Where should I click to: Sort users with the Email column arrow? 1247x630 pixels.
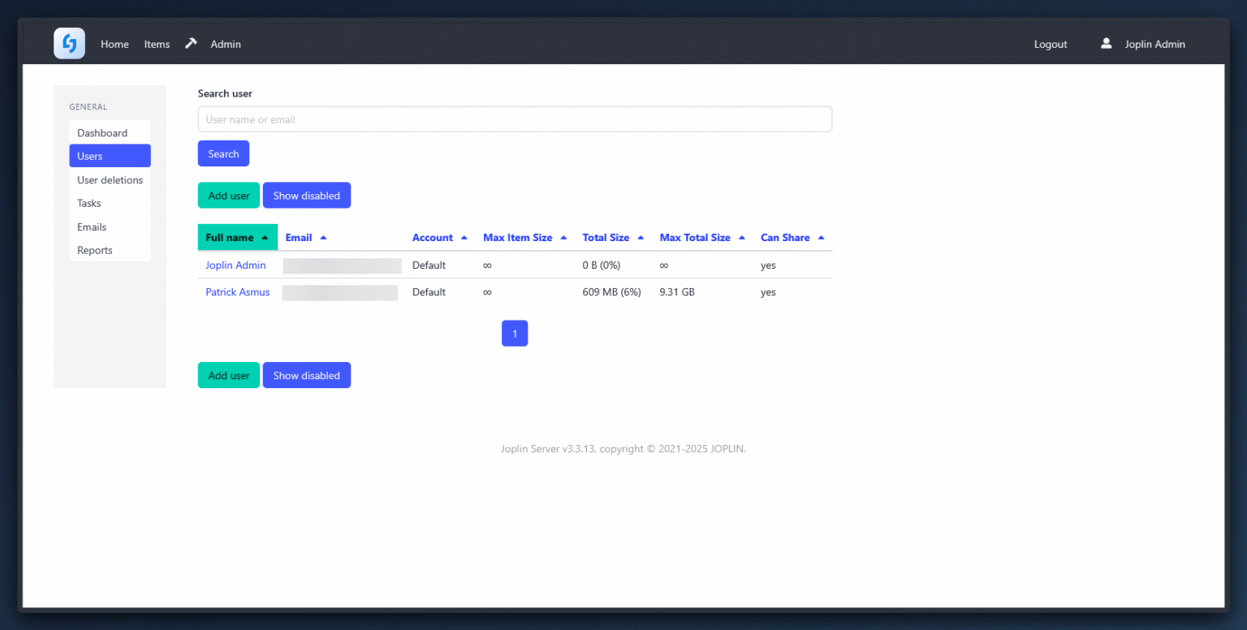click(321, 237)
